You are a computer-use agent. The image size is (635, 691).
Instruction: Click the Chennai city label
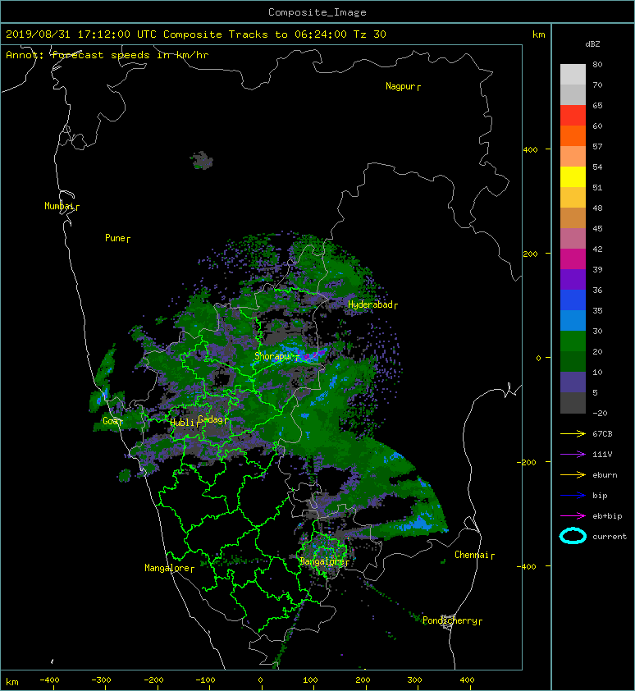(472, 555)
